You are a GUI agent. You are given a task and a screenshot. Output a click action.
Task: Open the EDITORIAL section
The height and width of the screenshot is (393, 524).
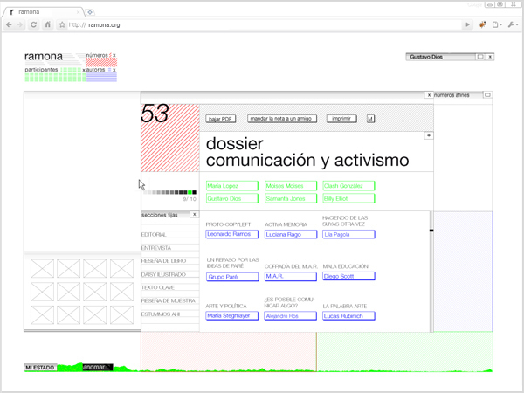tap(154, 235)
